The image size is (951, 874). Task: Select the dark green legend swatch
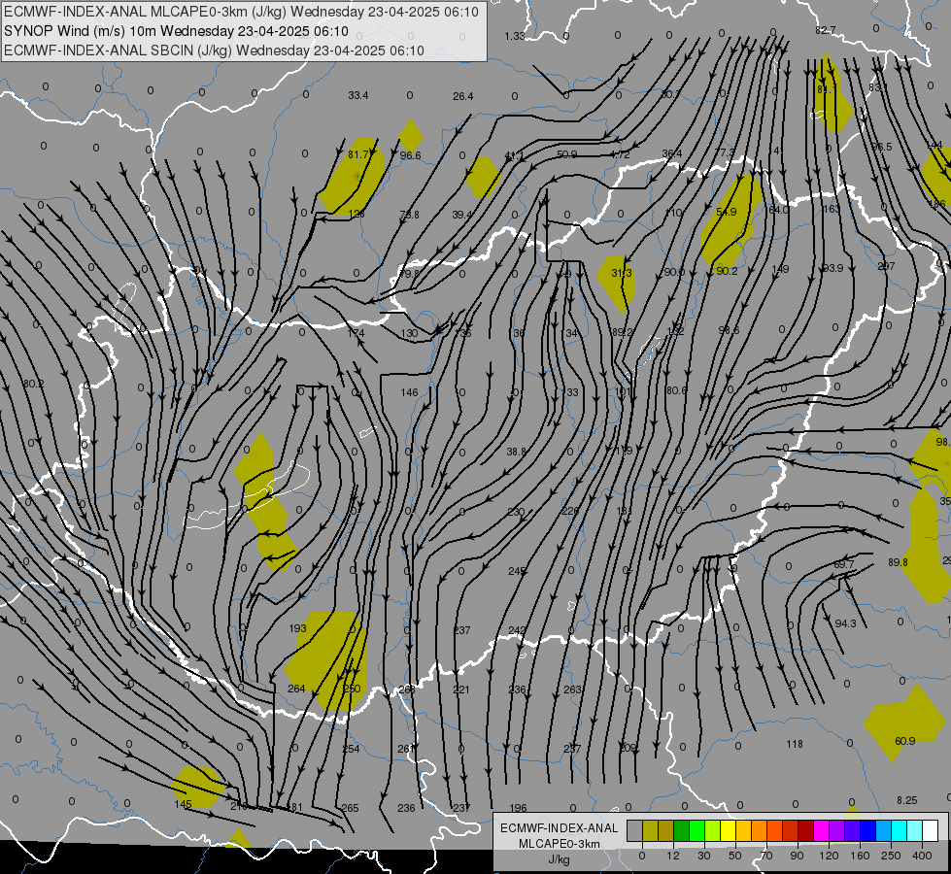(x=681, y=830)
